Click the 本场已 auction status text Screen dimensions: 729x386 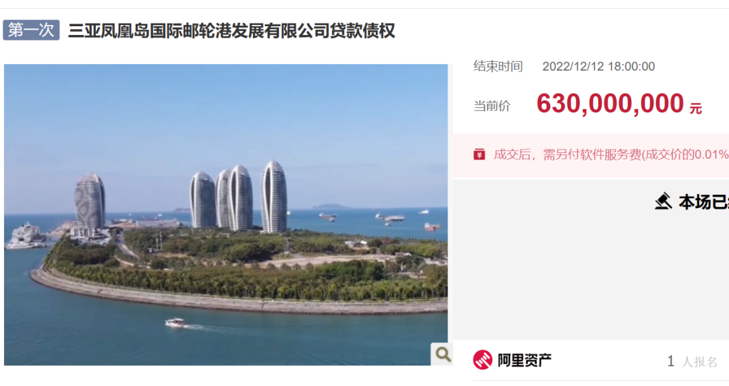[703, 202]
